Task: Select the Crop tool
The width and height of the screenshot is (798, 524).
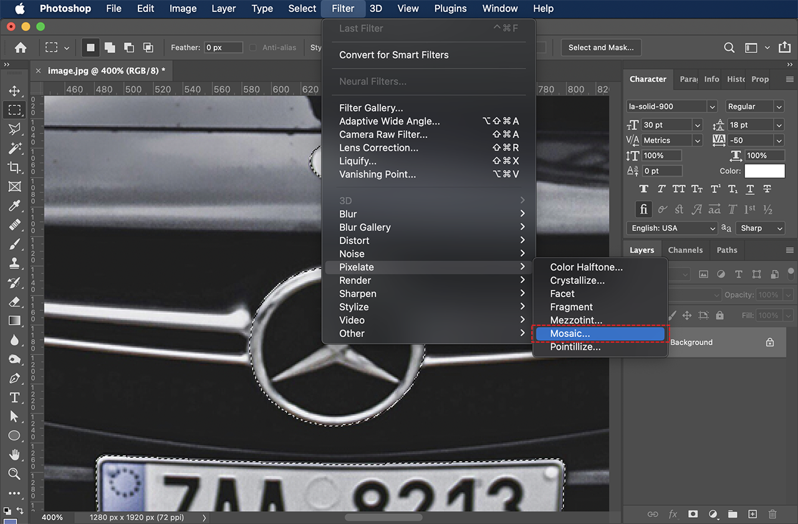Action: click(14, 167)
